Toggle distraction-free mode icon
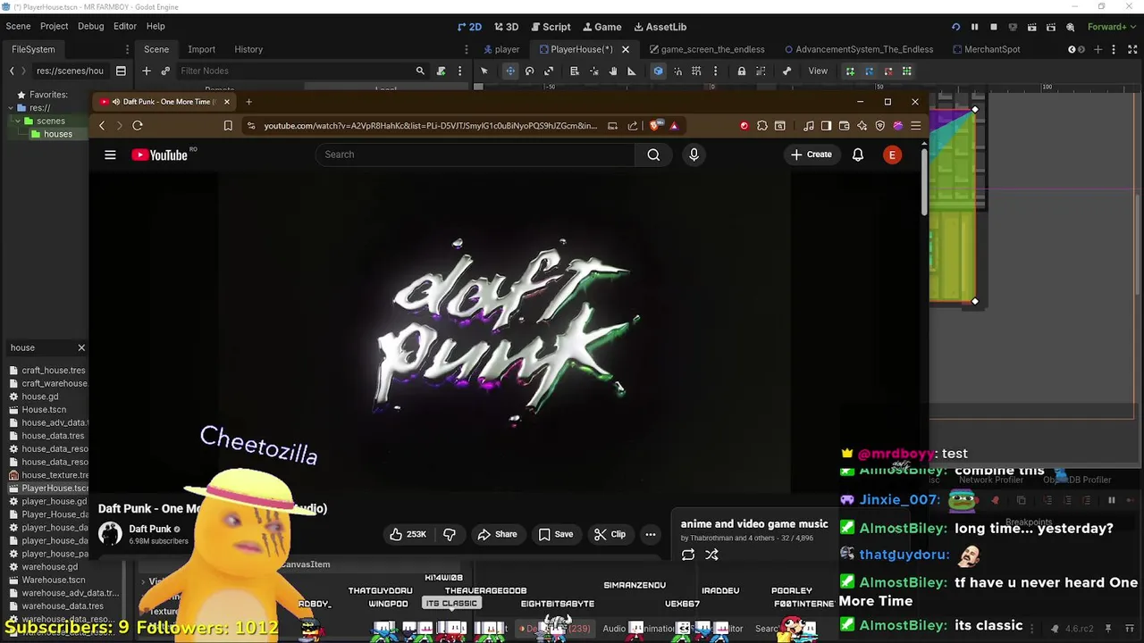Screen dimensions: 1144x643 pyautogui.click(x=1133, y=49)
